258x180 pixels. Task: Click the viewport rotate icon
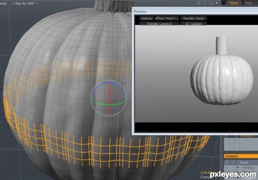click(x=205, y=3)
